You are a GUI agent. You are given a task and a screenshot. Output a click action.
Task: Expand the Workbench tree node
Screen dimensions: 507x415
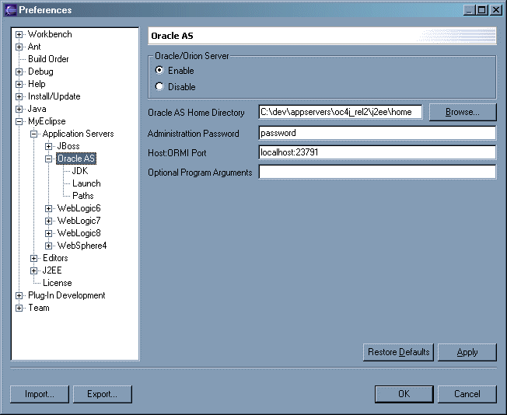(x=19, y=34)
